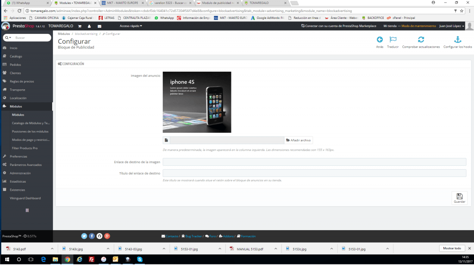Image resolution: width=474 pixels, height=265 pixels.
Task: Click the user icon in header
Action: point(89,26)
